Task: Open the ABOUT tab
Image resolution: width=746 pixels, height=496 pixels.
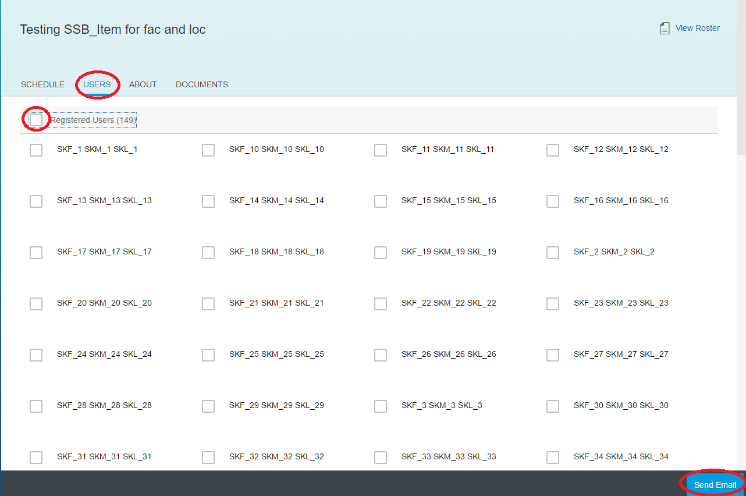Action: pyautogui.click(x=143, y=84)
